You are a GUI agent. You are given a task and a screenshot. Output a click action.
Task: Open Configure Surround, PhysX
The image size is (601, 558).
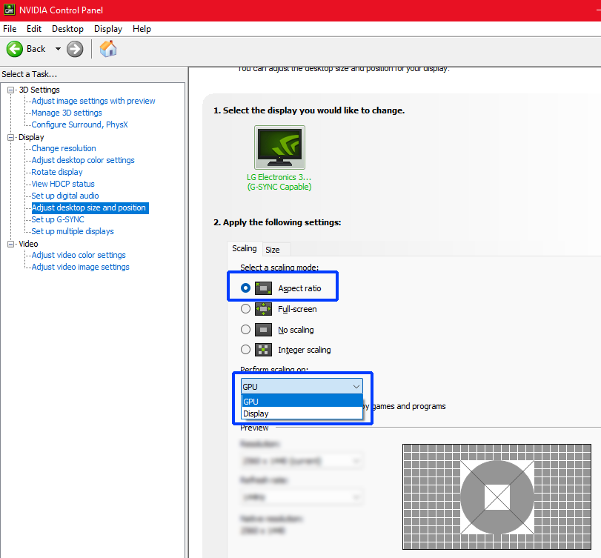point(80,124)
